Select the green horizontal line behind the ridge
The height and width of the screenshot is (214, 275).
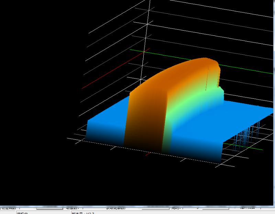tap(241, 68)
